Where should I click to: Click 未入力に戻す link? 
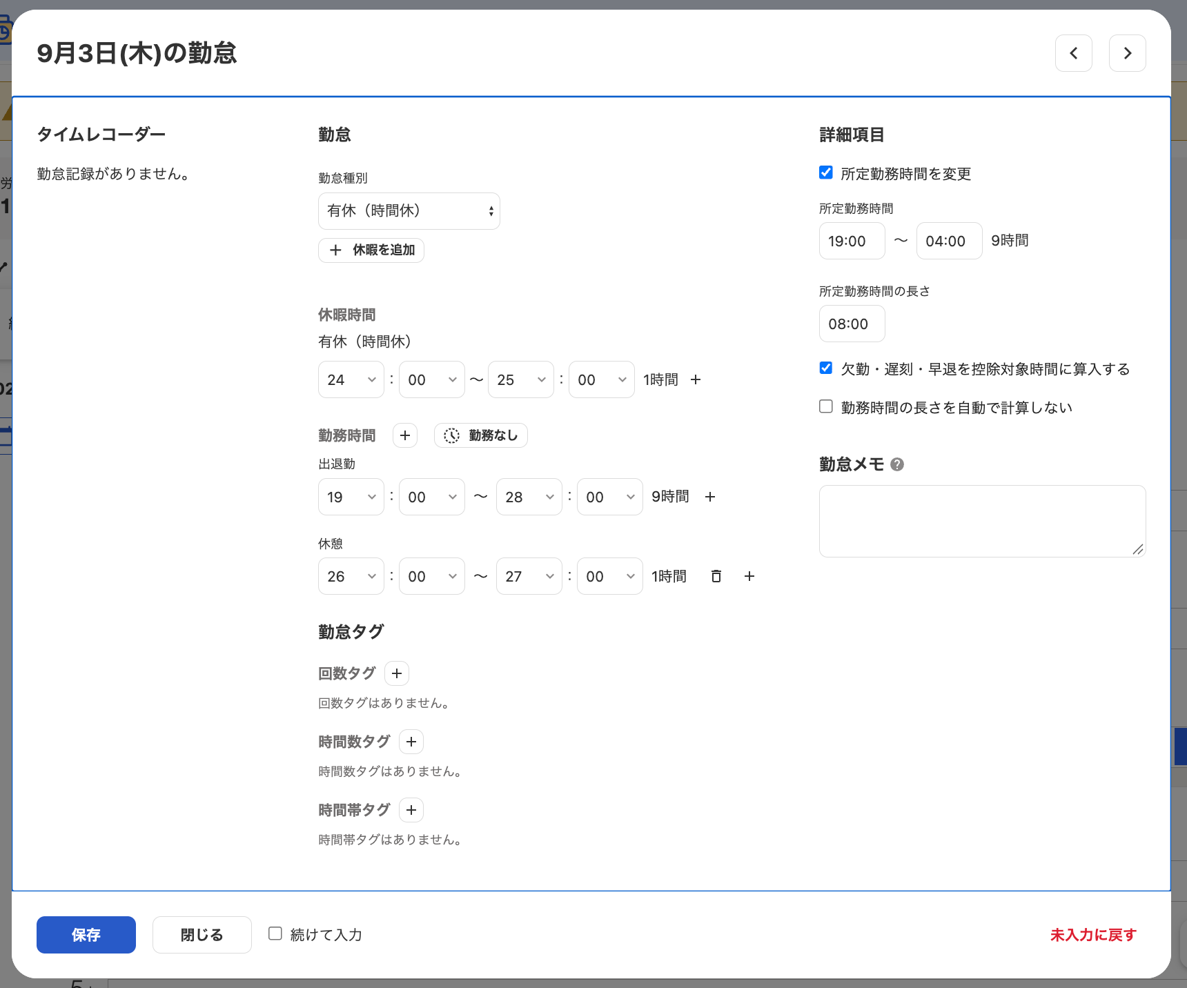pyautogui.click(x=1093, y=935)
